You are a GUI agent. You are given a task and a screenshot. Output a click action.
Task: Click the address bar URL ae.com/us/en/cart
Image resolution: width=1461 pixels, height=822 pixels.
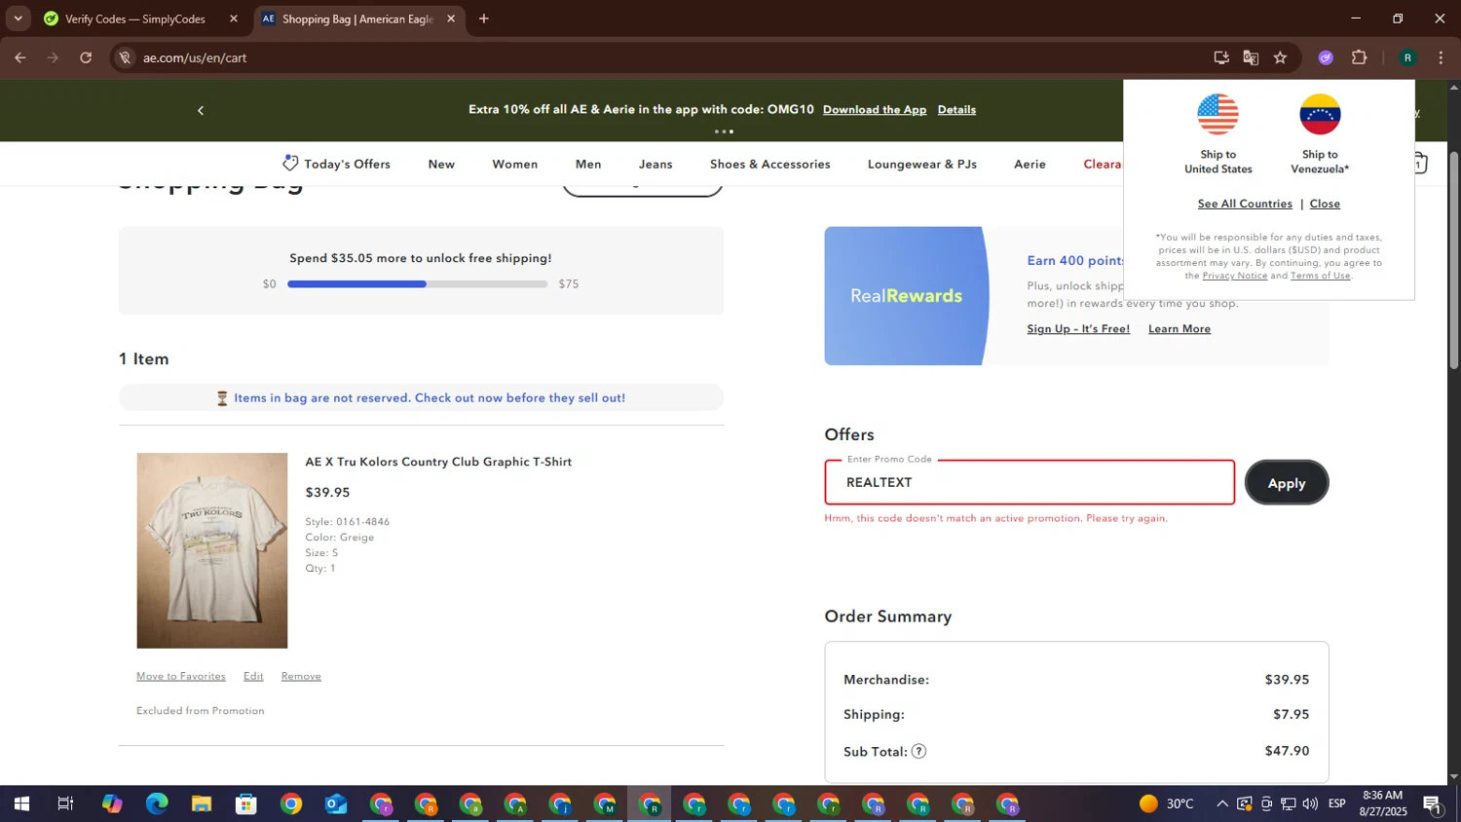[x=195, y=57]
